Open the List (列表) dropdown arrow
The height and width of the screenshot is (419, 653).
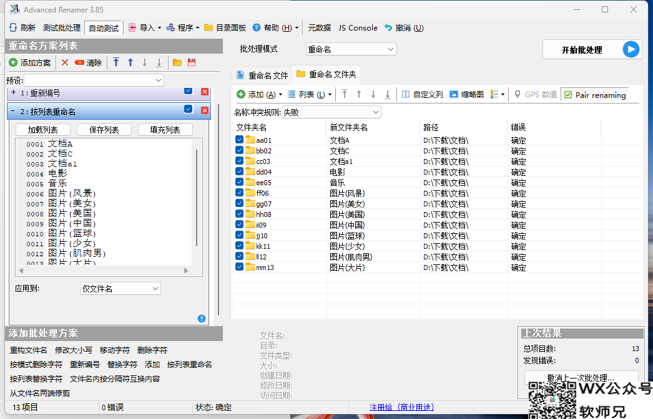[x=330, y=95]
